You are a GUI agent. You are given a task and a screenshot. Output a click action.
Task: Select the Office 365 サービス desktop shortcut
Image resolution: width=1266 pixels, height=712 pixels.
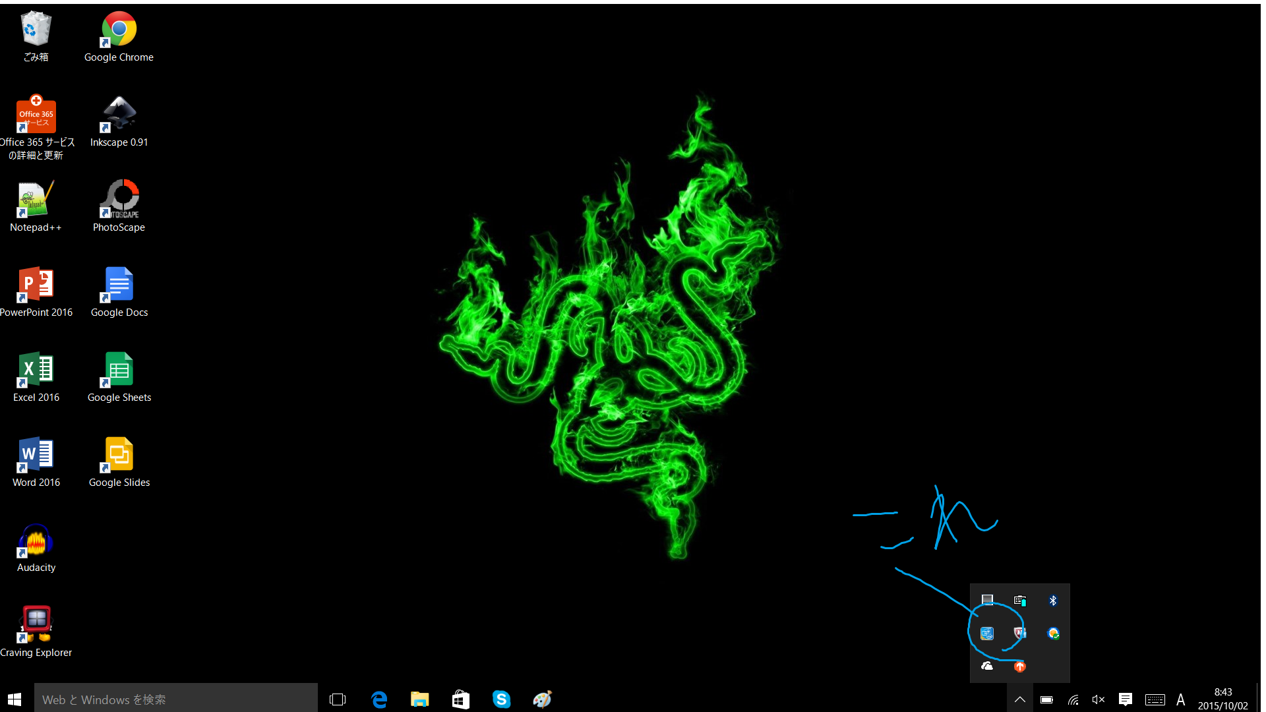point(36,128)
